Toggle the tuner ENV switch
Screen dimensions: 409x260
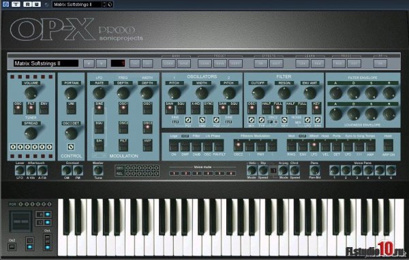coord(44,108)
